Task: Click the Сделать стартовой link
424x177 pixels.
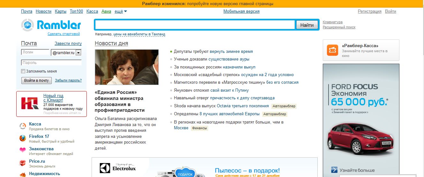Action: [64, 34]
